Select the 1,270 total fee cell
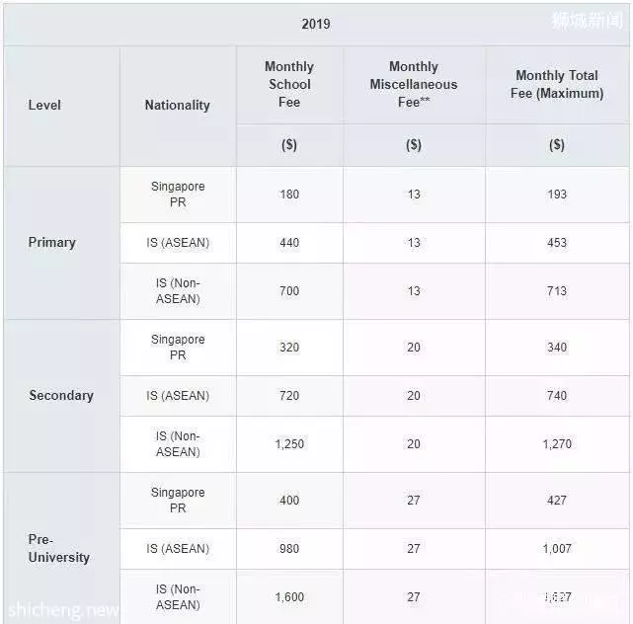Viewport: 633px width, 624px height. [557, 444]
